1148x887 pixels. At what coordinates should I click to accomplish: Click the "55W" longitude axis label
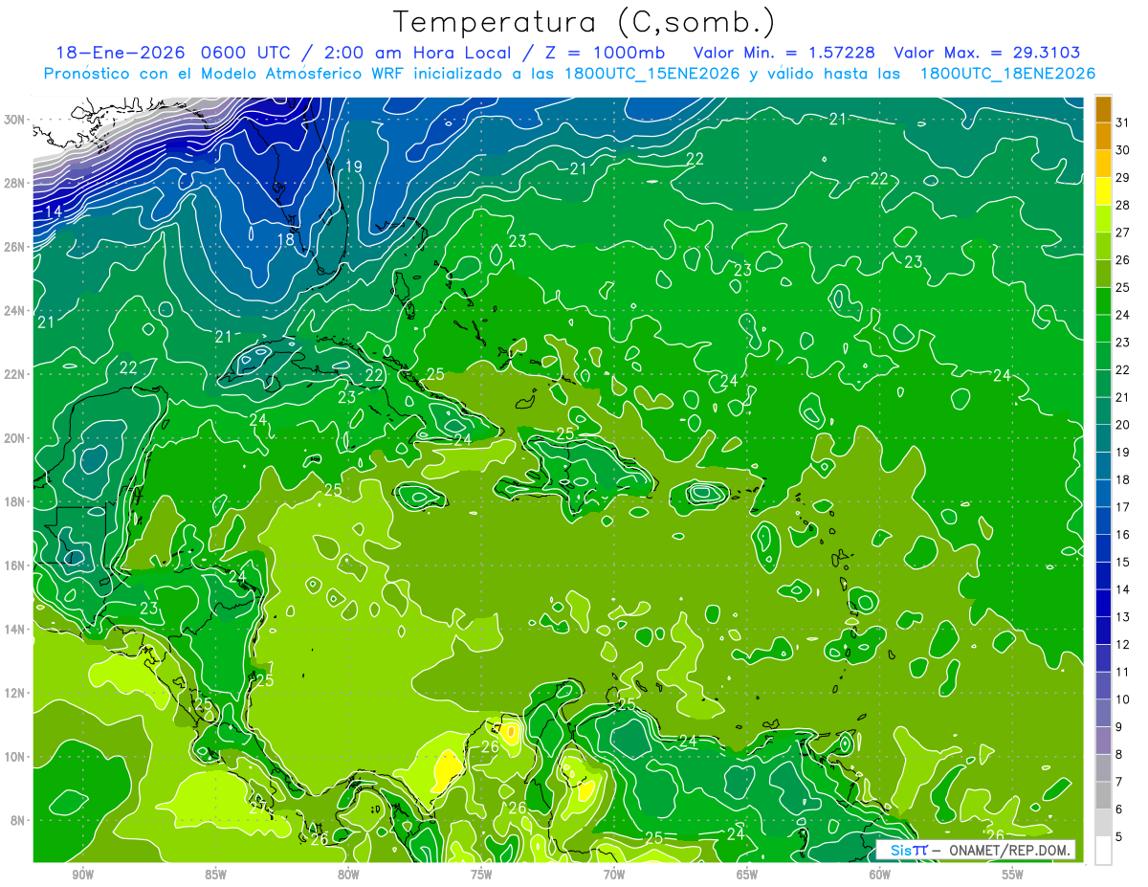click(x=1013, y=875)
